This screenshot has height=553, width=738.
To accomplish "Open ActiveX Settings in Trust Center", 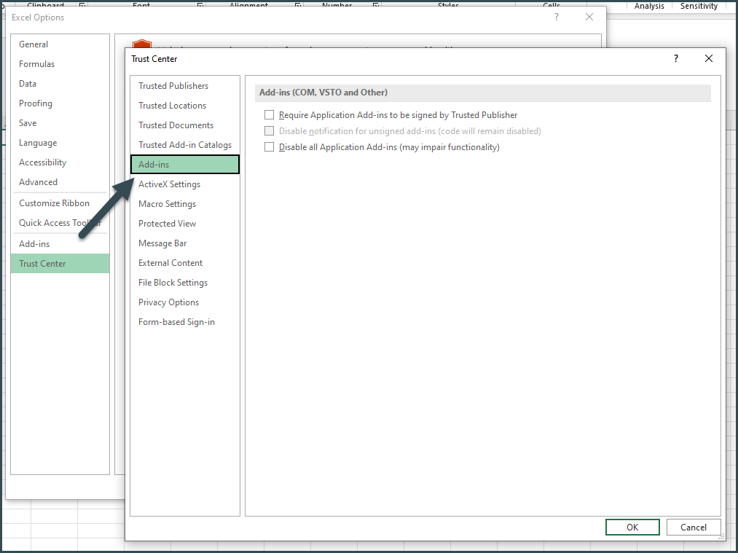I will pos(169,184).
